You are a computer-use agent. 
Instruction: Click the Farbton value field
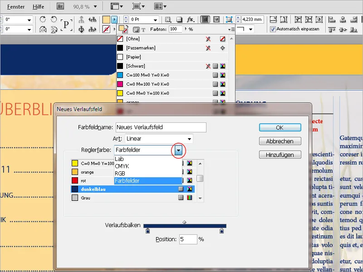click(175, 29)
